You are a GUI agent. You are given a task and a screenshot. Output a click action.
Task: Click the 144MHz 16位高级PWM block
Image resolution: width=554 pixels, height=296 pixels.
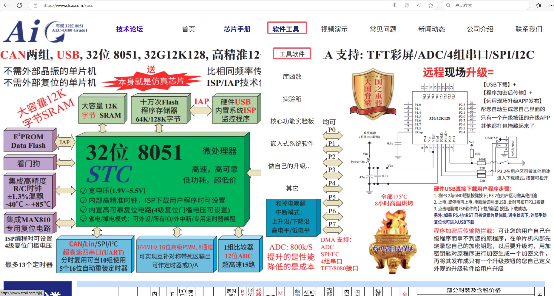(x=176, y=255)
